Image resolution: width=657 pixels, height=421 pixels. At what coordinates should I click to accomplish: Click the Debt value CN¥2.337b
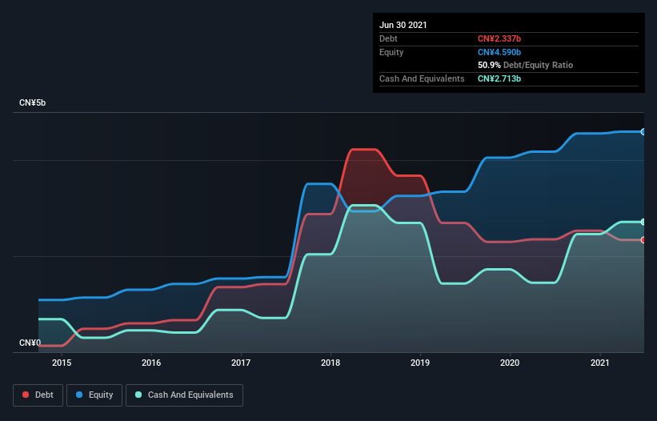[x=499, y=38]
